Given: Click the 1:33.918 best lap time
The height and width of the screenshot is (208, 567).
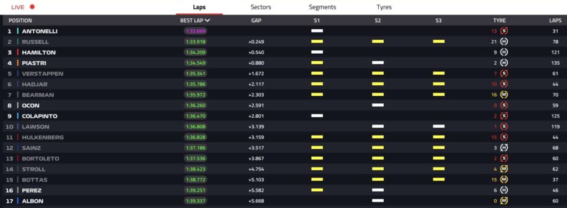Looking at the screenshot, I should pos(195,42).
